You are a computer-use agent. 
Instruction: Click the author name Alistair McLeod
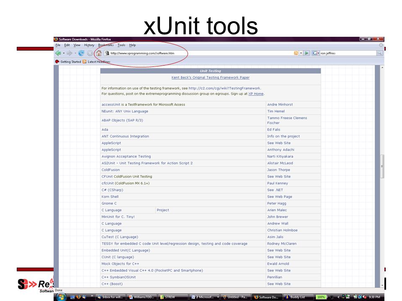click(280, 163)
